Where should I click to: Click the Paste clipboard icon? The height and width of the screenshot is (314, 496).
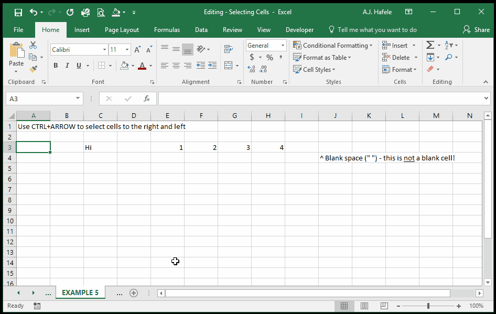point(16,50)
